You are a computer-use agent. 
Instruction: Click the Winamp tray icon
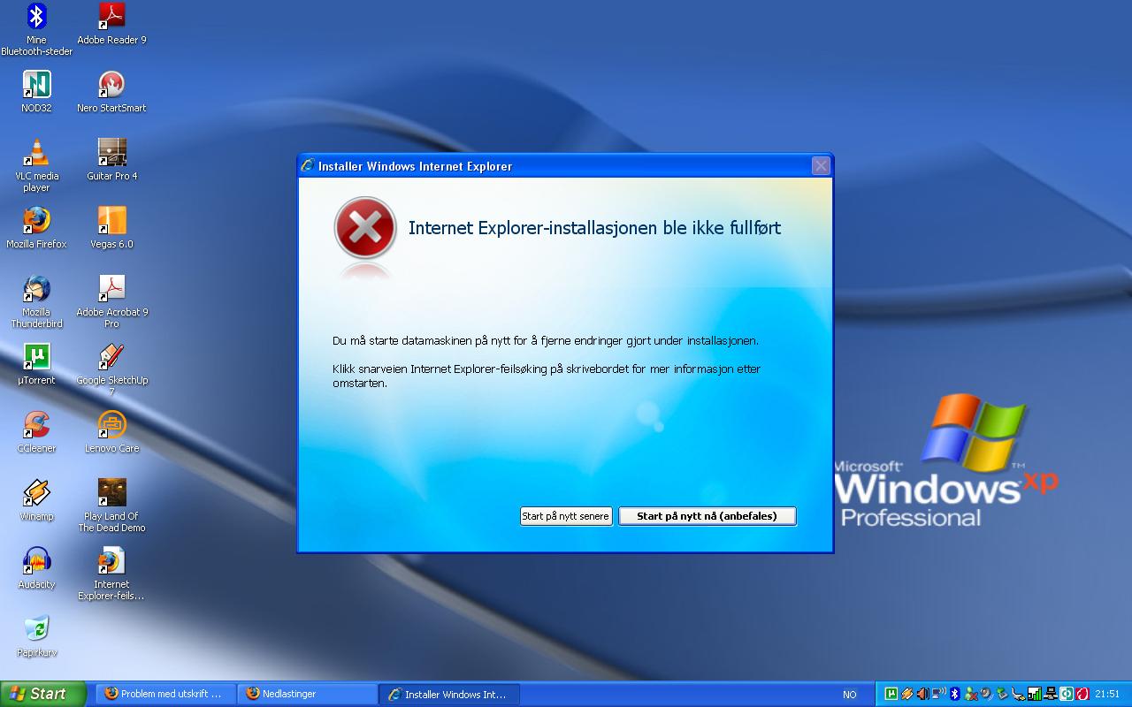[907, 694]
